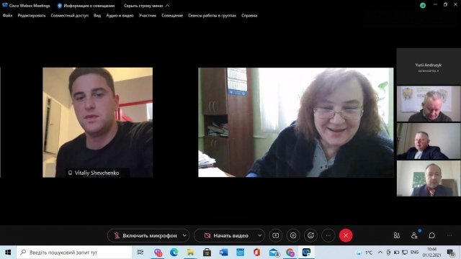Toggle Включить микрофон button
This screenshot has height=259, width=461.
(x=146, y=235)
